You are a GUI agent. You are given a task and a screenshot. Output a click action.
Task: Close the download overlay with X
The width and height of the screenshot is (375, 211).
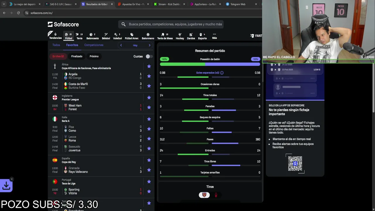tap(12, 179)
